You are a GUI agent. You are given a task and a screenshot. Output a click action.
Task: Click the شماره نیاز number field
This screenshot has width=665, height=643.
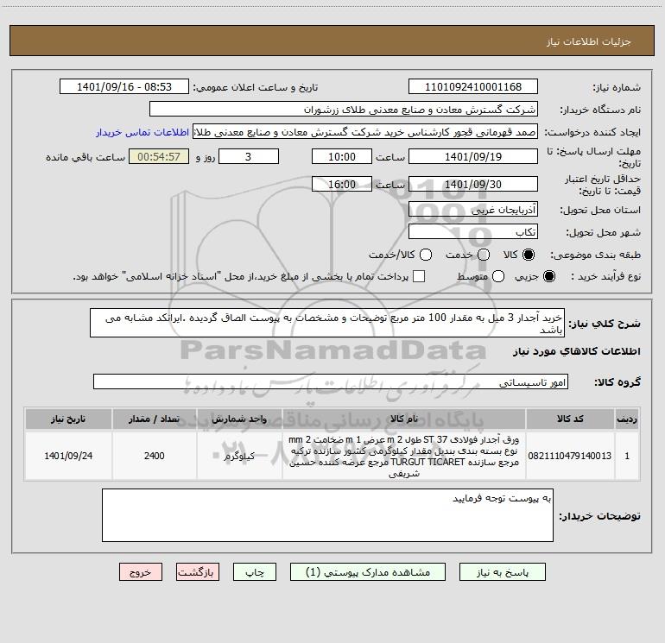[x=473, y=87]
